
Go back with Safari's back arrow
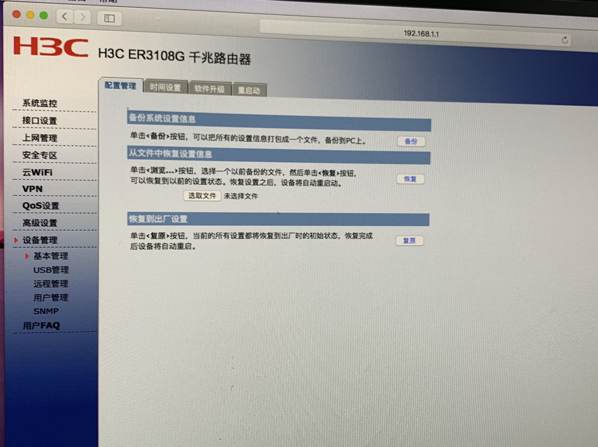tap(65, 17)
